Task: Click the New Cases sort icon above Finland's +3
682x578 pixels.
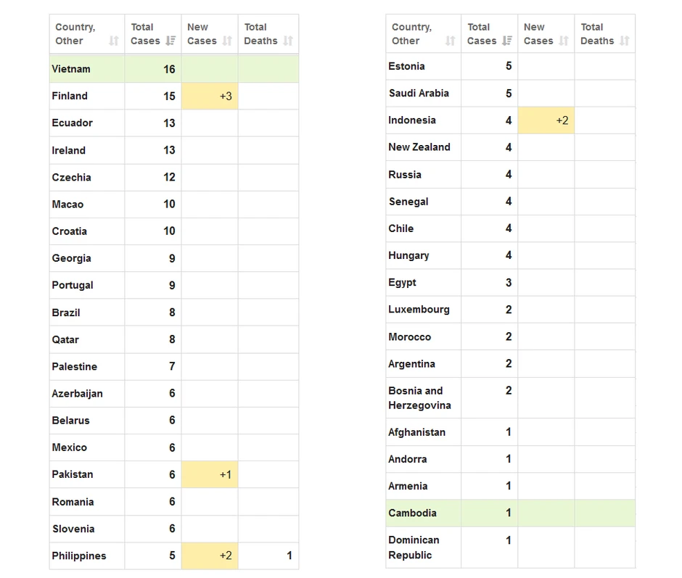Action: point(227,41)
